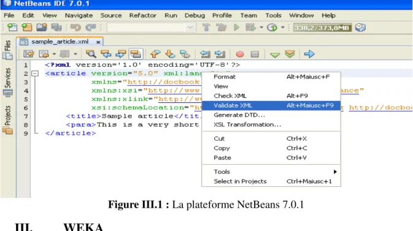The height and width of the screenshot is (231, 413).
Task: Choose View in the context menu
Action: pos(271,86)
